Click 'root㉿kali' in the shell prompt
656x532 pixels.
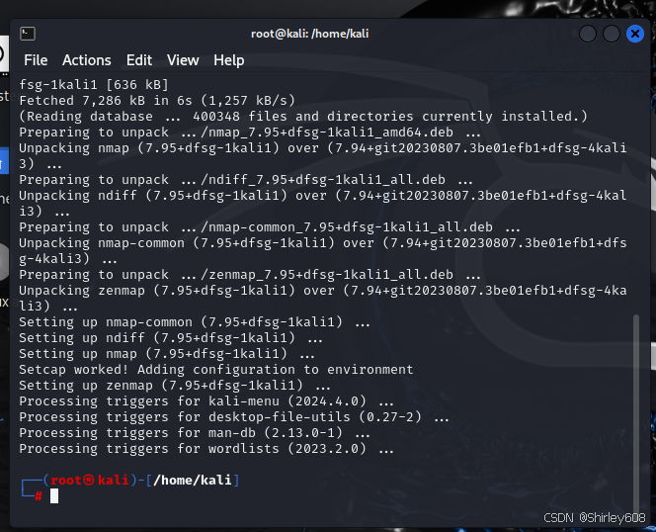tap(90, 480)
